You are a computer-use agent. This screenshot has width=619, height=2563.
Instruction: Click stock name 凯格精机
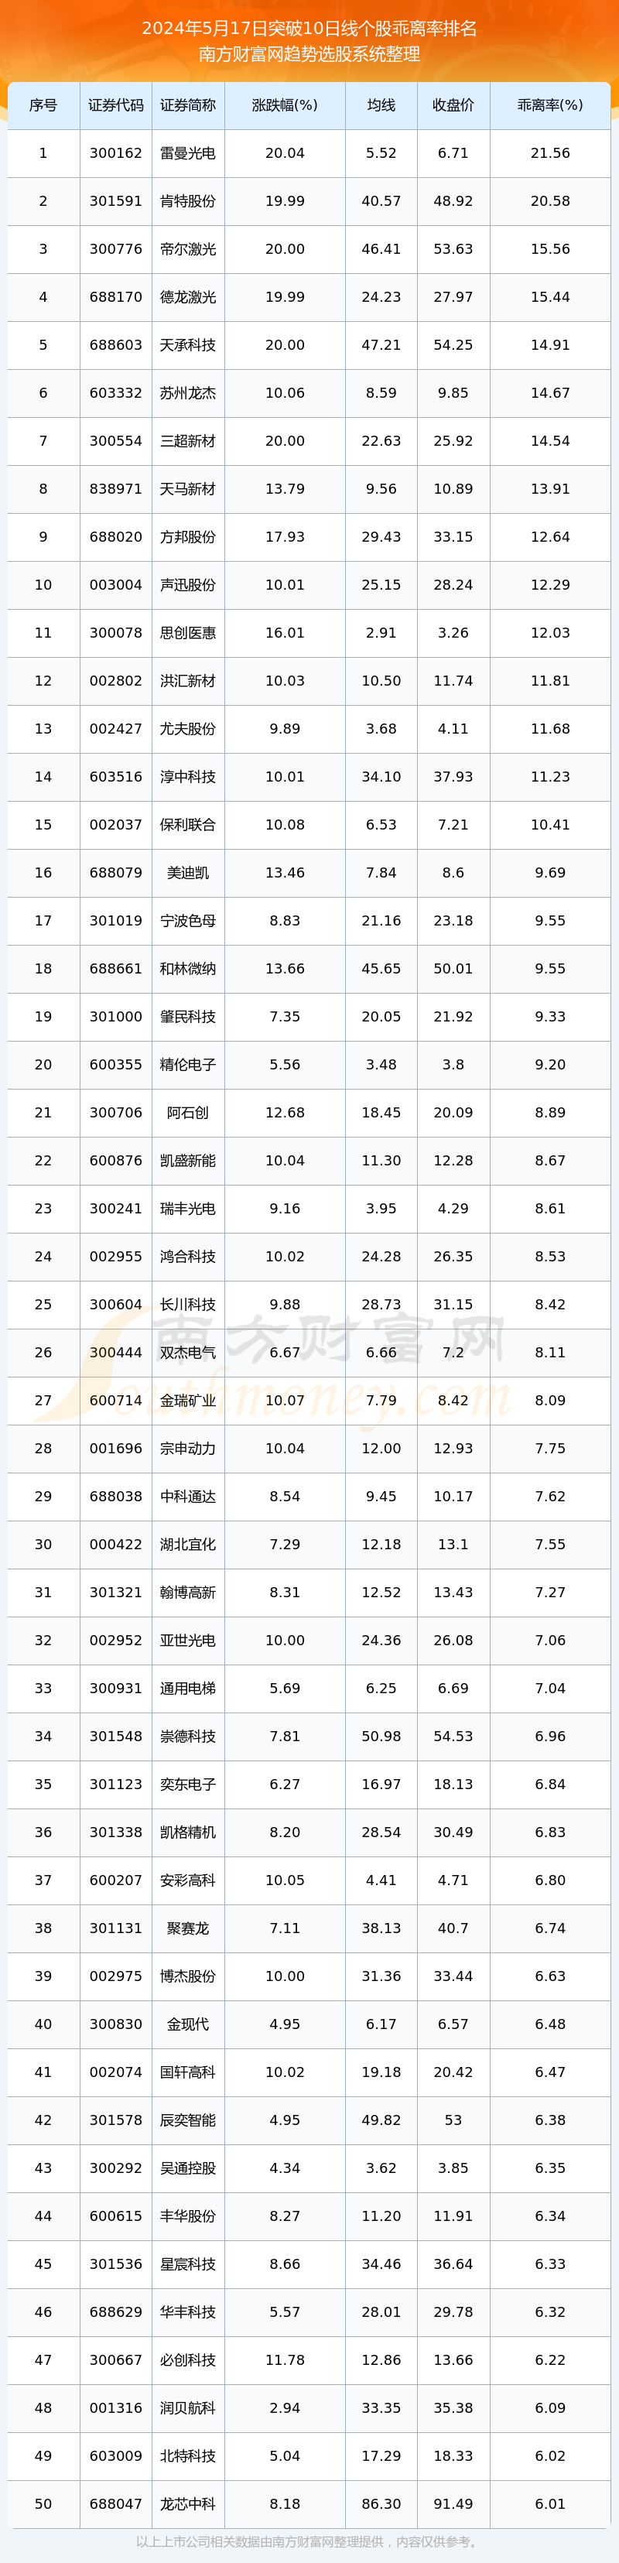[x=188, y=1832]
